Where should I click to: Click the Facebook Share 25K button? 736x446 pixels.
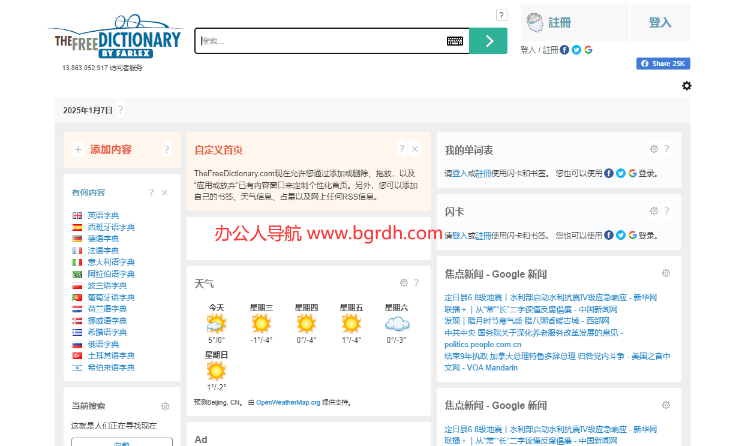[663, 63]
